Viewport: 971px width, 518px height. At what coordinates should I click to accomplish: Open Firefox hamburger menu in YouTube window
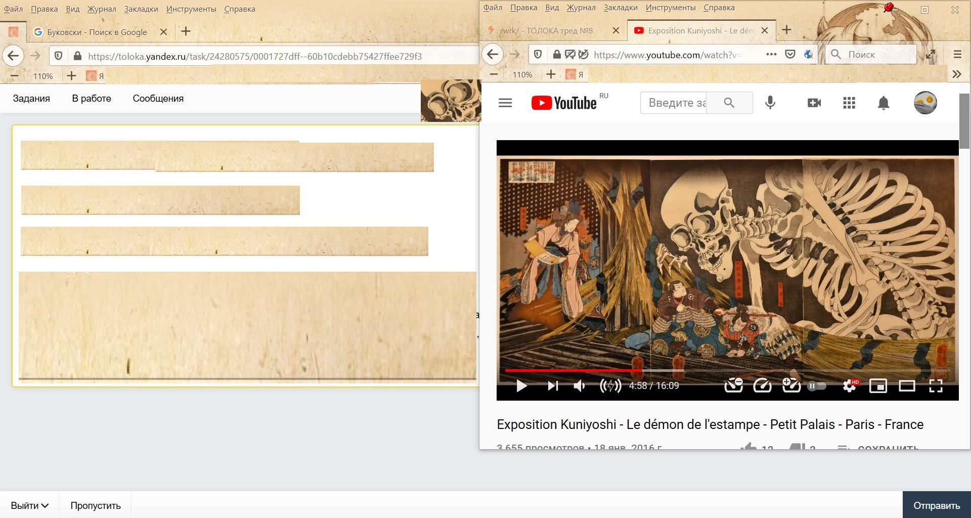(x=957, y=54)
